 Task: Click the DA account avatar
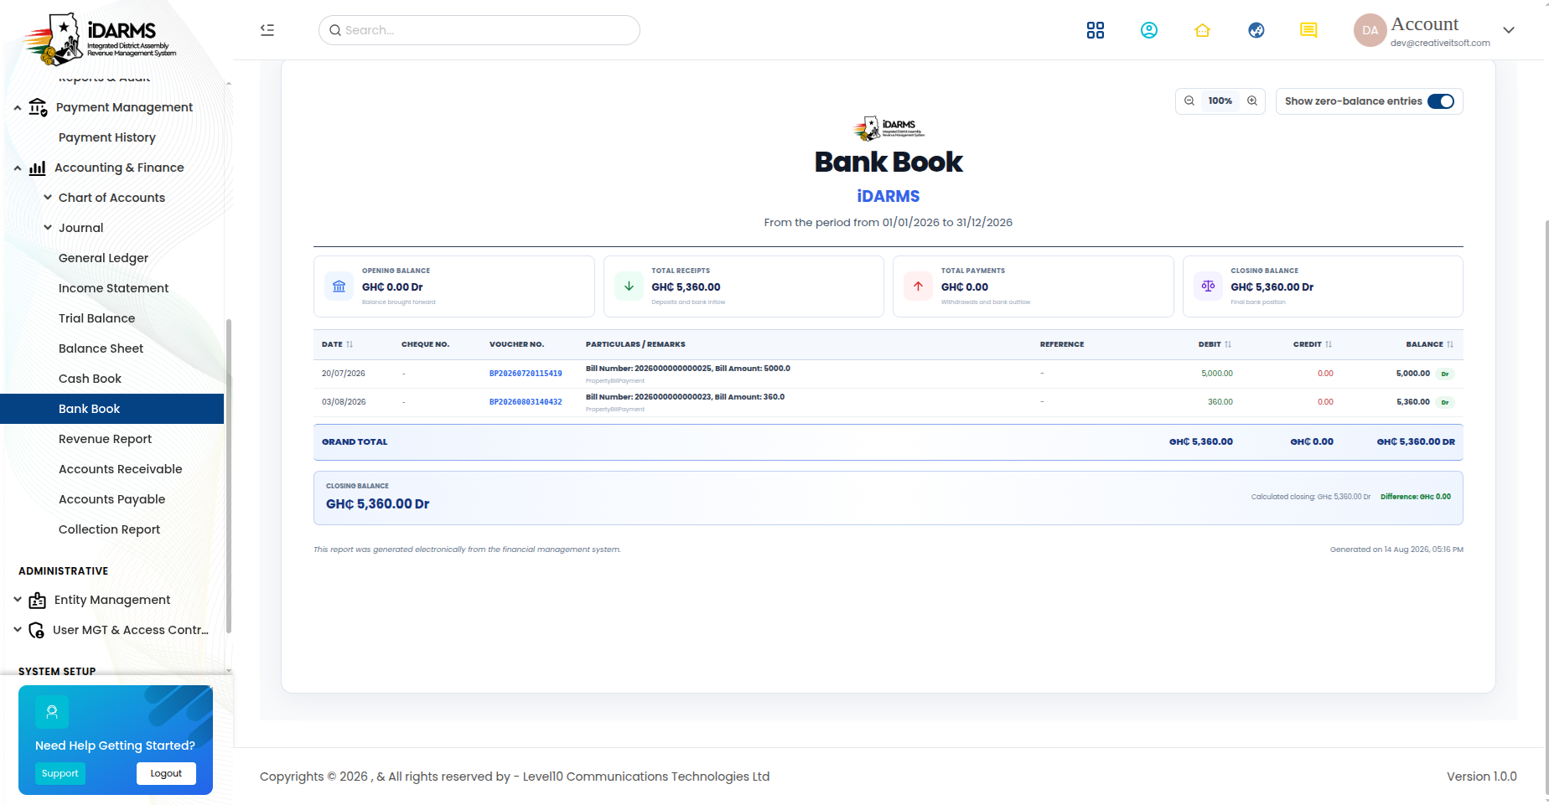pos(1370,30)
